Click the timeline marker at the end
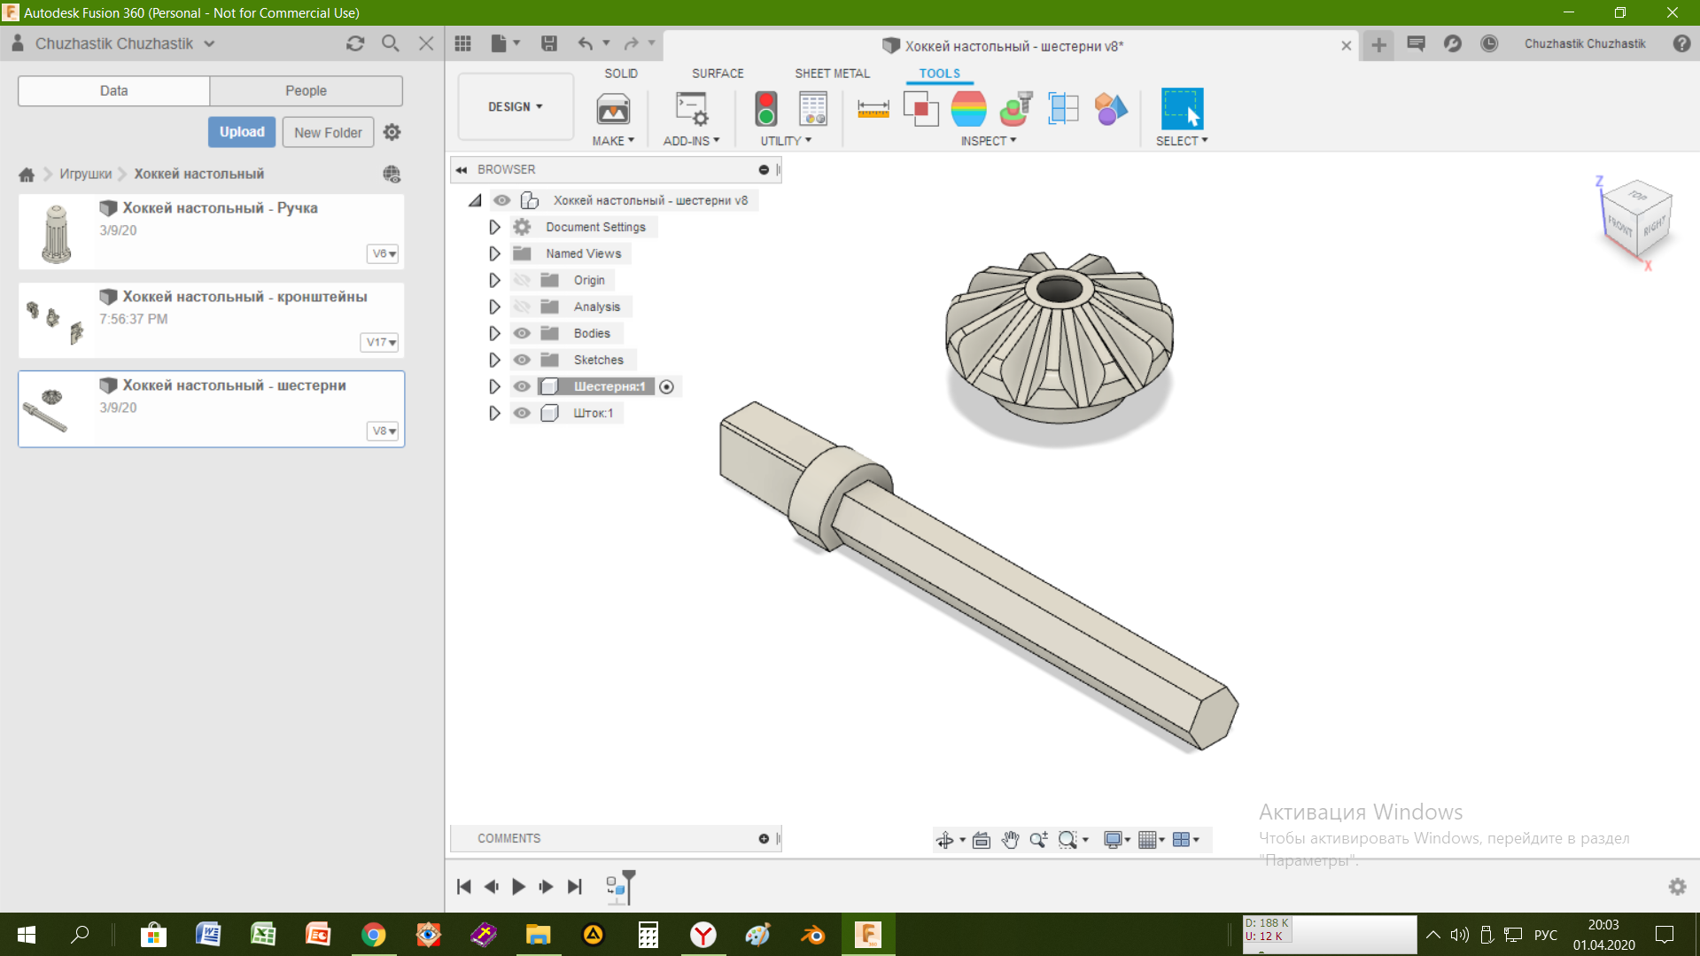Viewport: 1700px width, 956px height. [628, 885]
